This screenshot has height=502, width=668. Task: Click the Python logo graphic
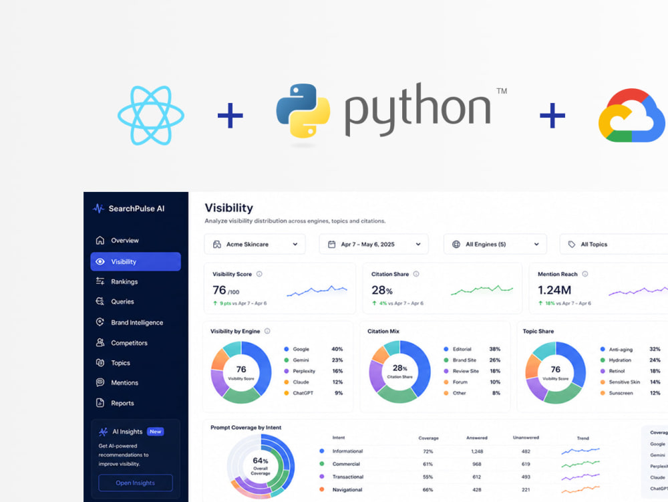coord(303,111)
